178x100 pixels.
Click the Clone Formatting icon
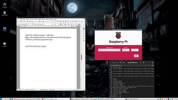(x=43, y=21)
